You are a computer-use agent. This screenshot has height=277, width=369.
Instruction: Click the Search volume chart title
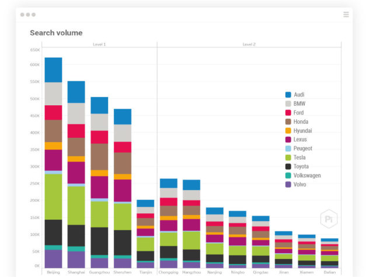pos(56,33)
